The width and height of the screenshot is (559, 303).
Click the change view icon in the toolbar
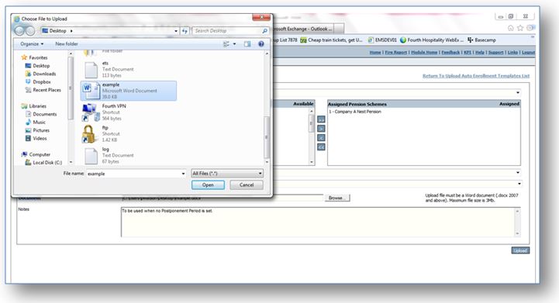click(226, 44)
